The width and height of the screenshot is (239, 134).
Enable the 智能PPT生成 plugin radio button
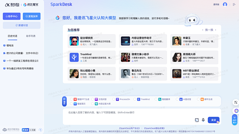coord(71,99)
